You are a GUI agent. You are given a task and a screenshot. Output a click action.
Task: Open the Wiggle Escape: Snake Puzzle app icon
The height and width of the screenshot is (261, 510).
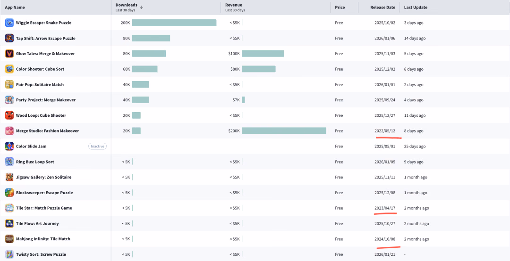click(x=9, y=23)
